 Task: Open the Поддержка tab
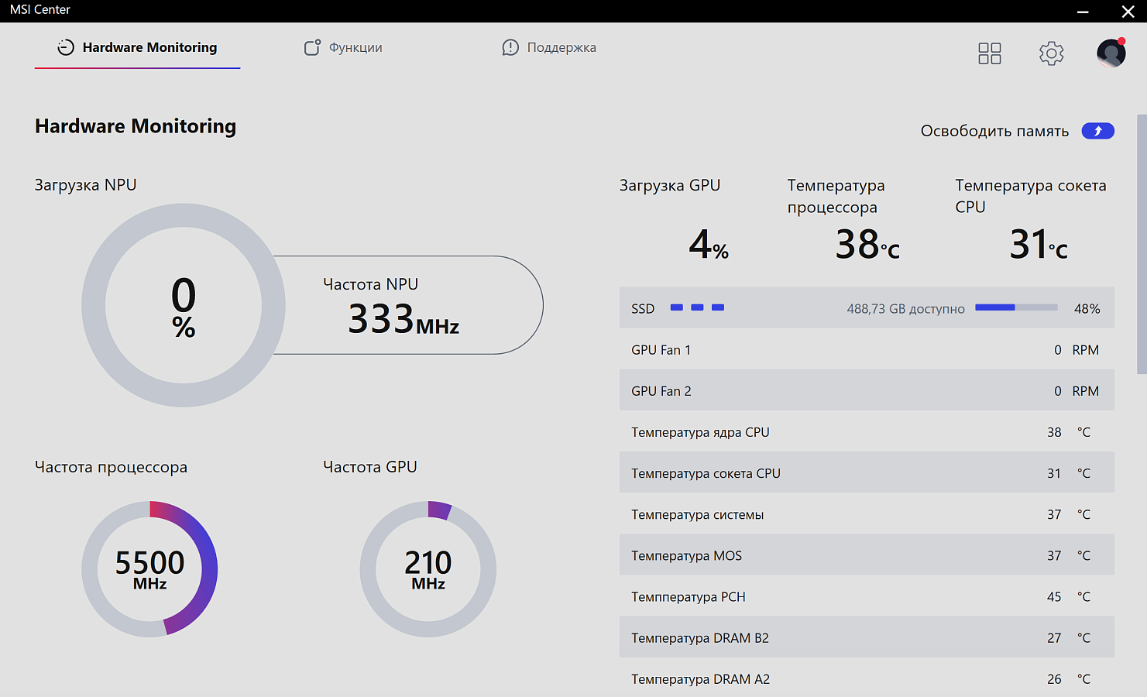549,47
